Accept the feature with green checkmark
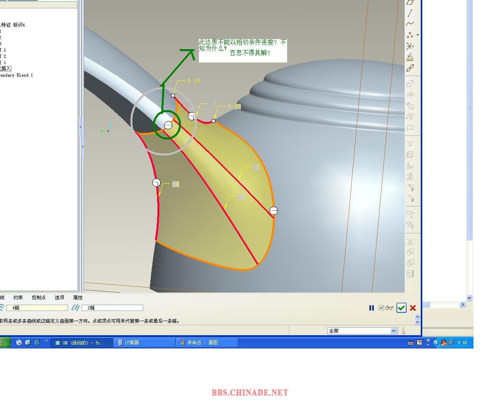This screenshot has width=500, height=400. point(401,308)
